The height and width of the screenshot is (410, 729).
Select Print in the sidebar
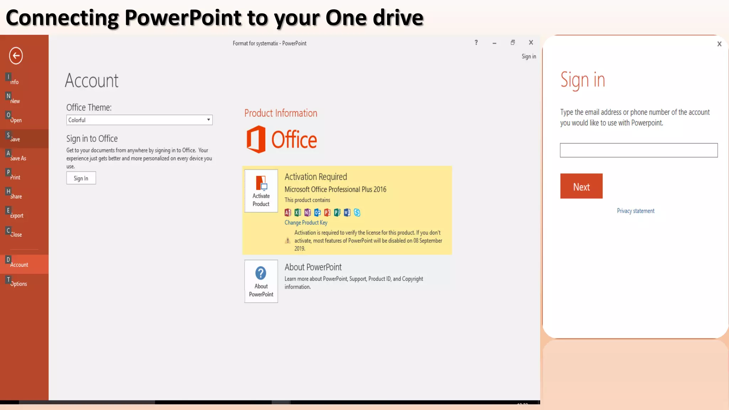[x=24, y=177]
